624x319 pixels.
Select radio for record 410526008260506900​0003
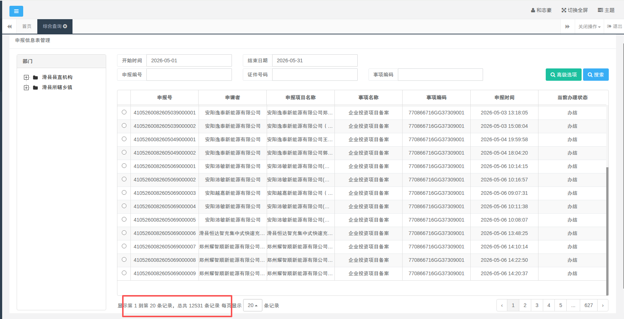[124, 193]
